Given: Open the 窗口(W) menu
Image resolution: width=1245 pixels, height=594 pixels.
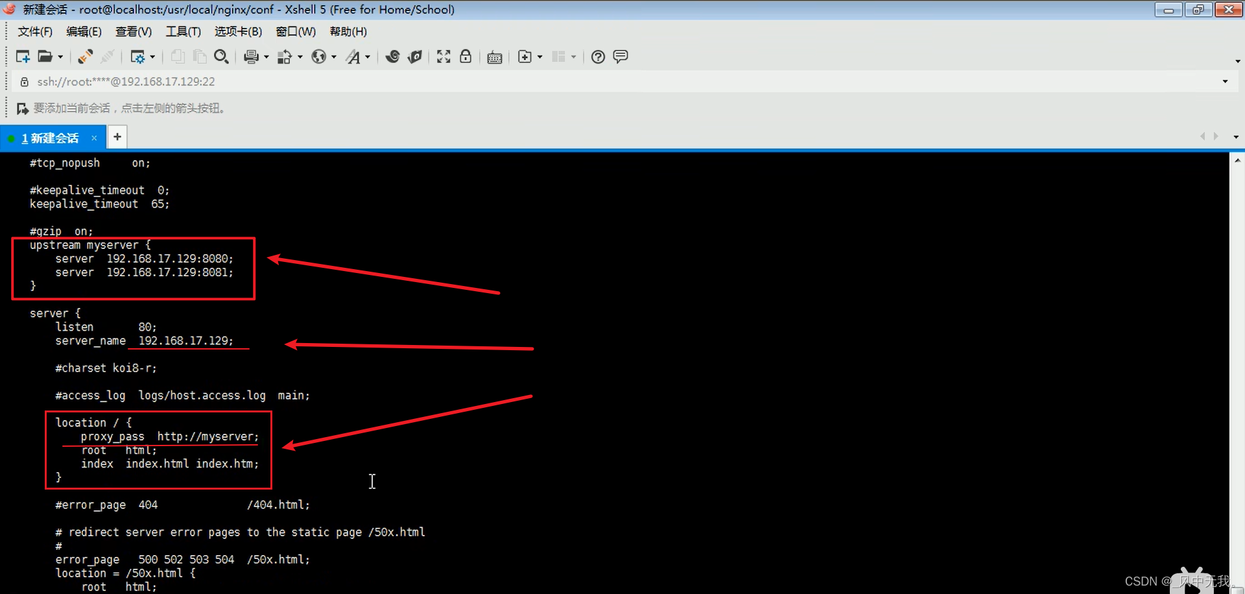Looking at the screenshot, I should coord(296,32).
